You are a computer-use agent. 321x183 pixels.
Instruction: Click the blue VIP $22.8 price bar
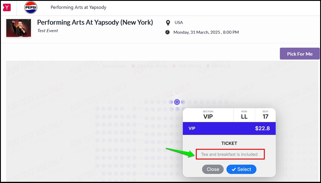229,129
